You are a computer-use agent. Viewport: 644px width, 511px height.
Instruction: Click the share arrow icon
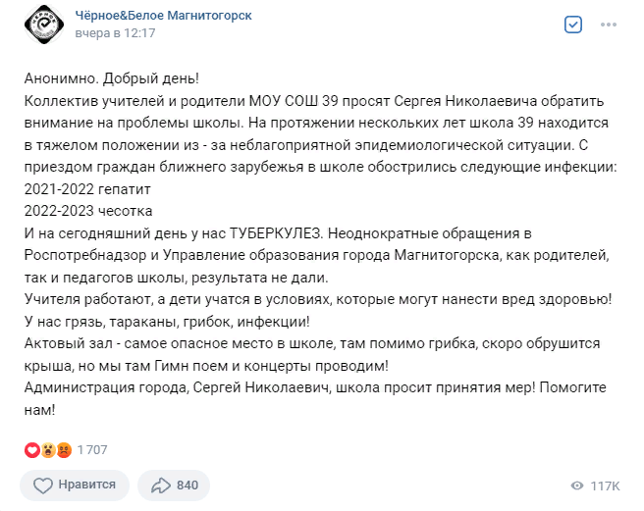(159, 485)
